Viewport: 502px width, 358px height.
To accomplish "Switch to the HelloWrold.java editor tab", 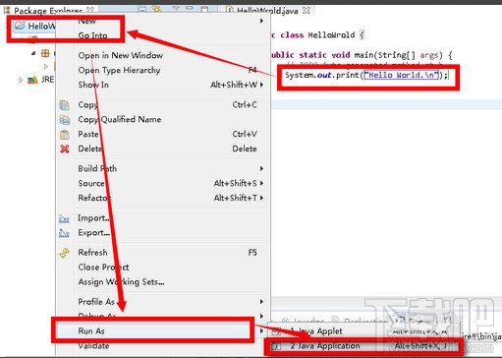I will coord(268,11).
